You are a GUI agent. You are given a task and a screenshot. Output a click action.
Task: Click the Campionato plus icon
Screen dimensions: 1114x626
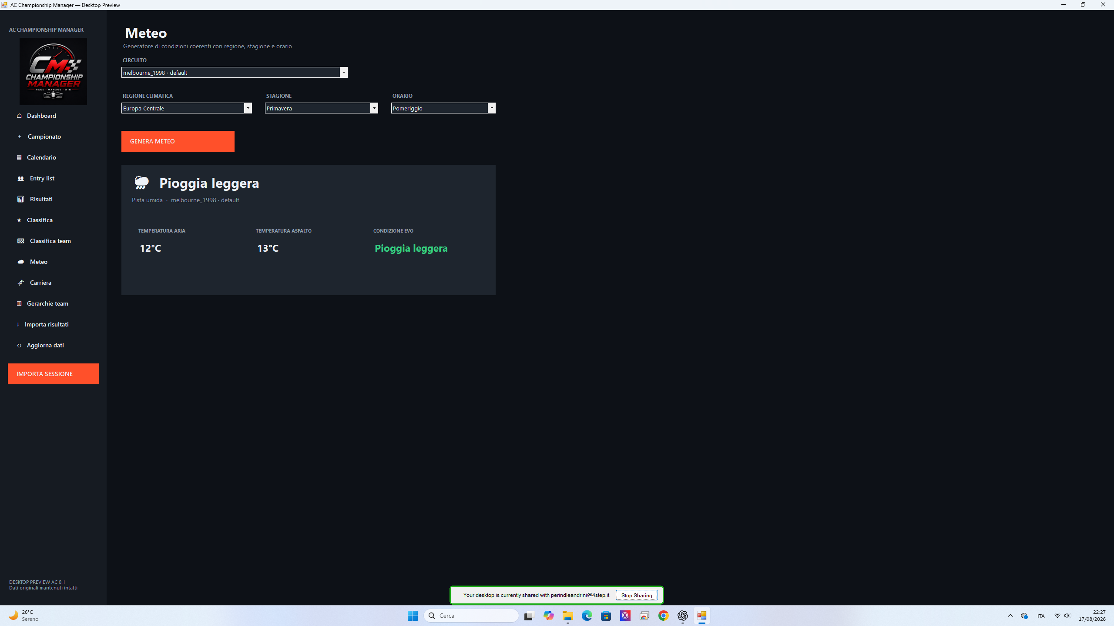tap(19, 137)
